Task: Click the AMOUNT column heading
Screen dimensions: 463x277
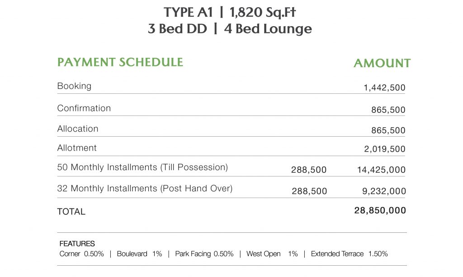Action: pyautogui.click(x=382, y=64)
